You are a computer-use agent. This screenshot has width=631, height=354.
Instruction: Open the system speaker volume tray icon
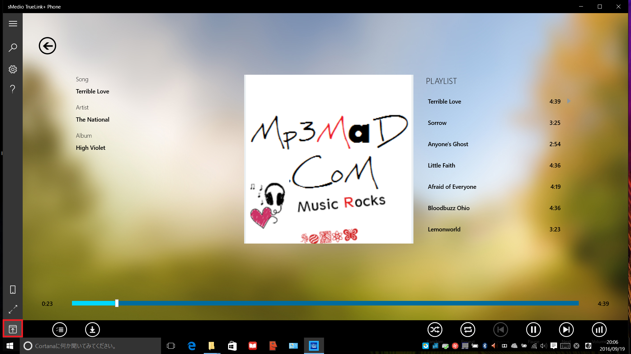pos(544,346)
